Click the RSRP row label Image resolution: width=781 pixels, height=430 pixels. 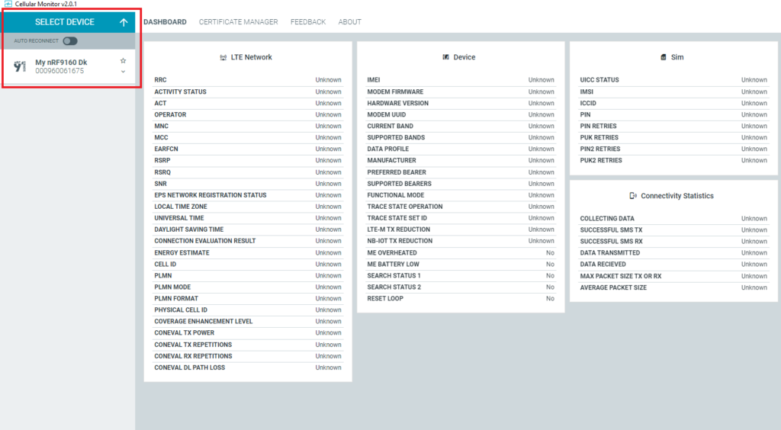pyautogui.click(x=162, y=160)
